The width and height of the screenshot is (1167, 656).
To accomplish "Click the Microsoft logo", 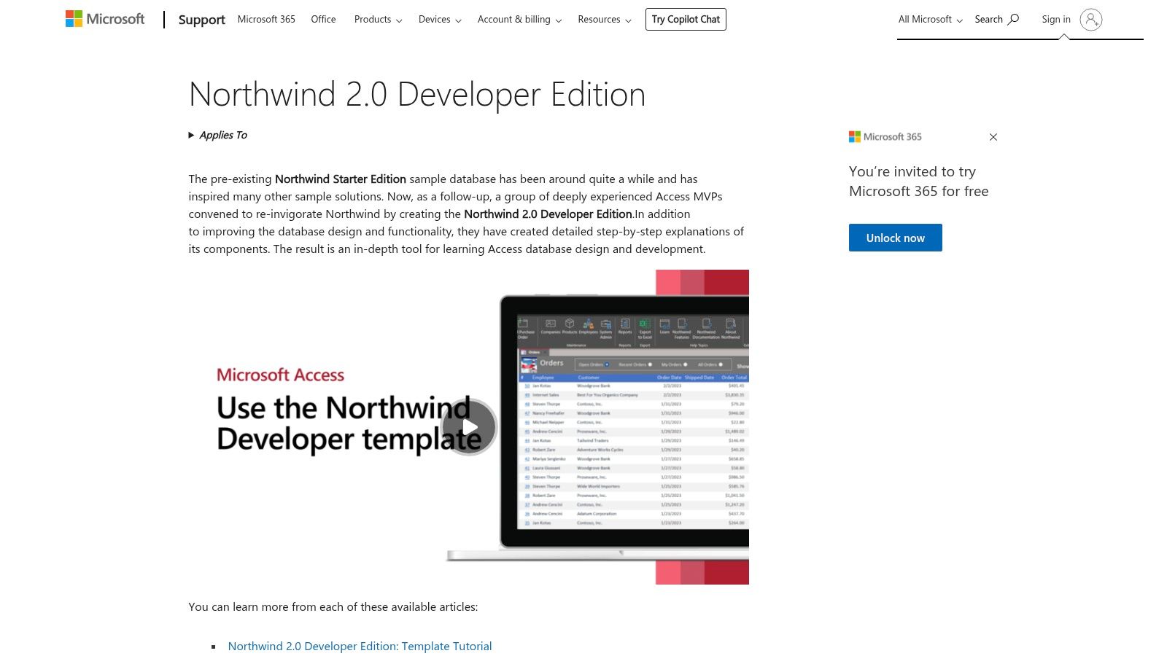I will point(104,19).
